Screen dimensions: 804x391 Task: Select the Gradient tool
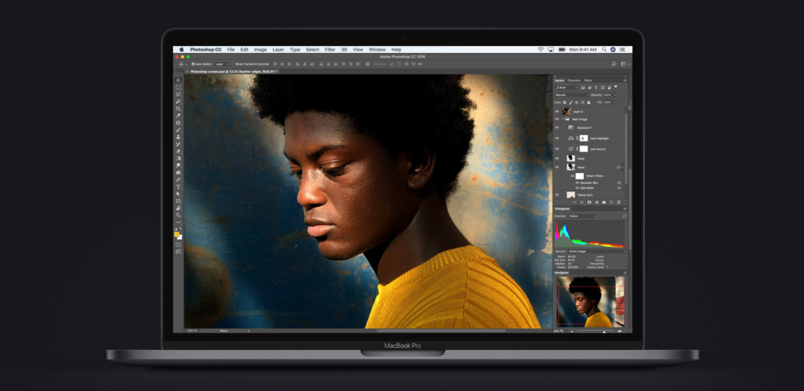click(178, 158)
